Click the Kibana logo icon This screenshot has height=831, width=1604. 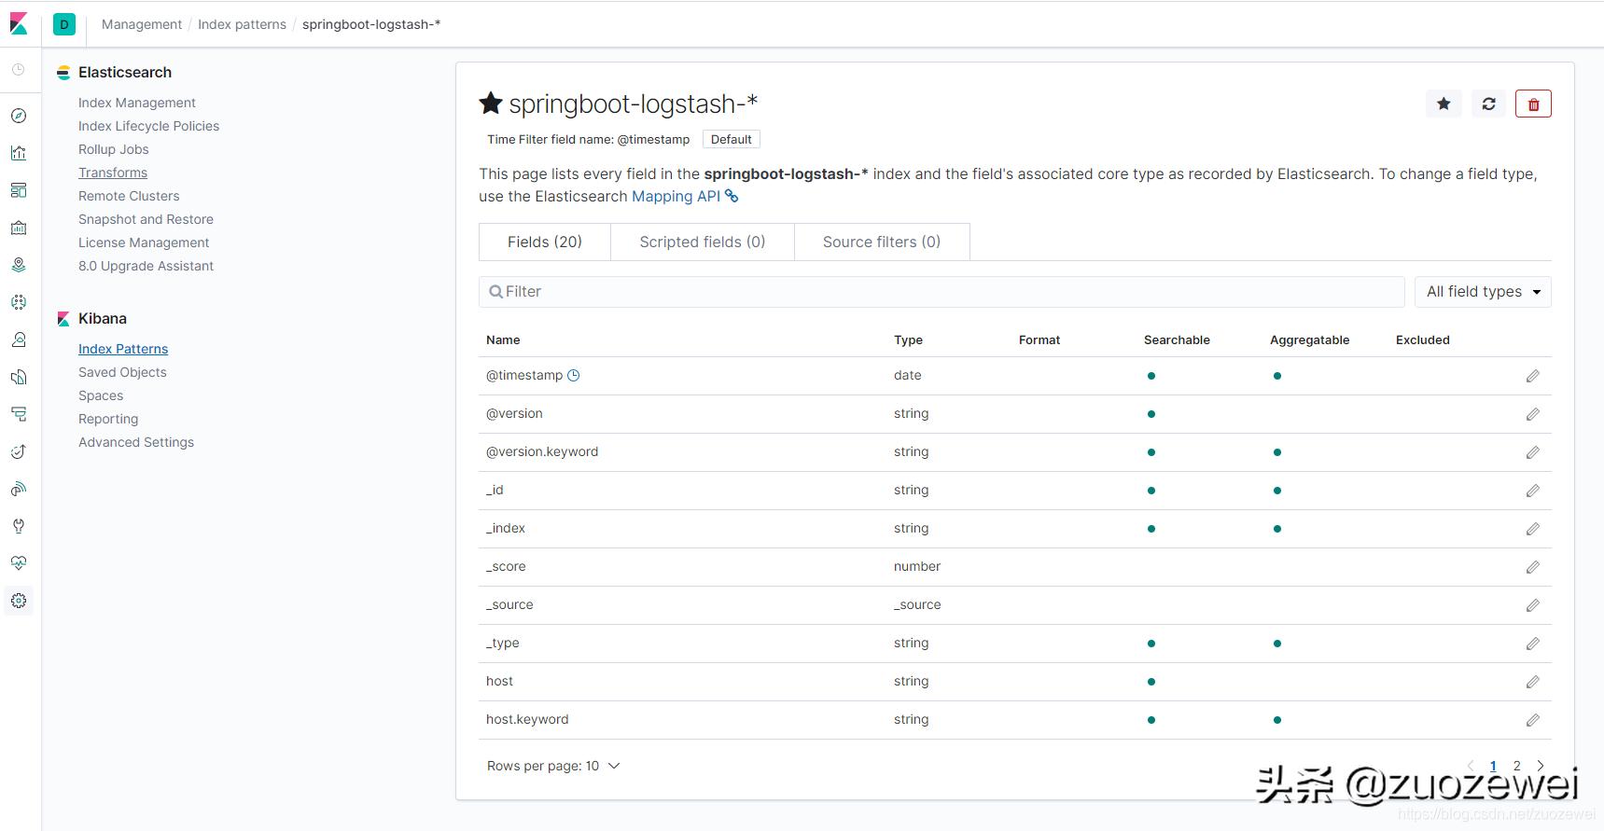[19, 24]
